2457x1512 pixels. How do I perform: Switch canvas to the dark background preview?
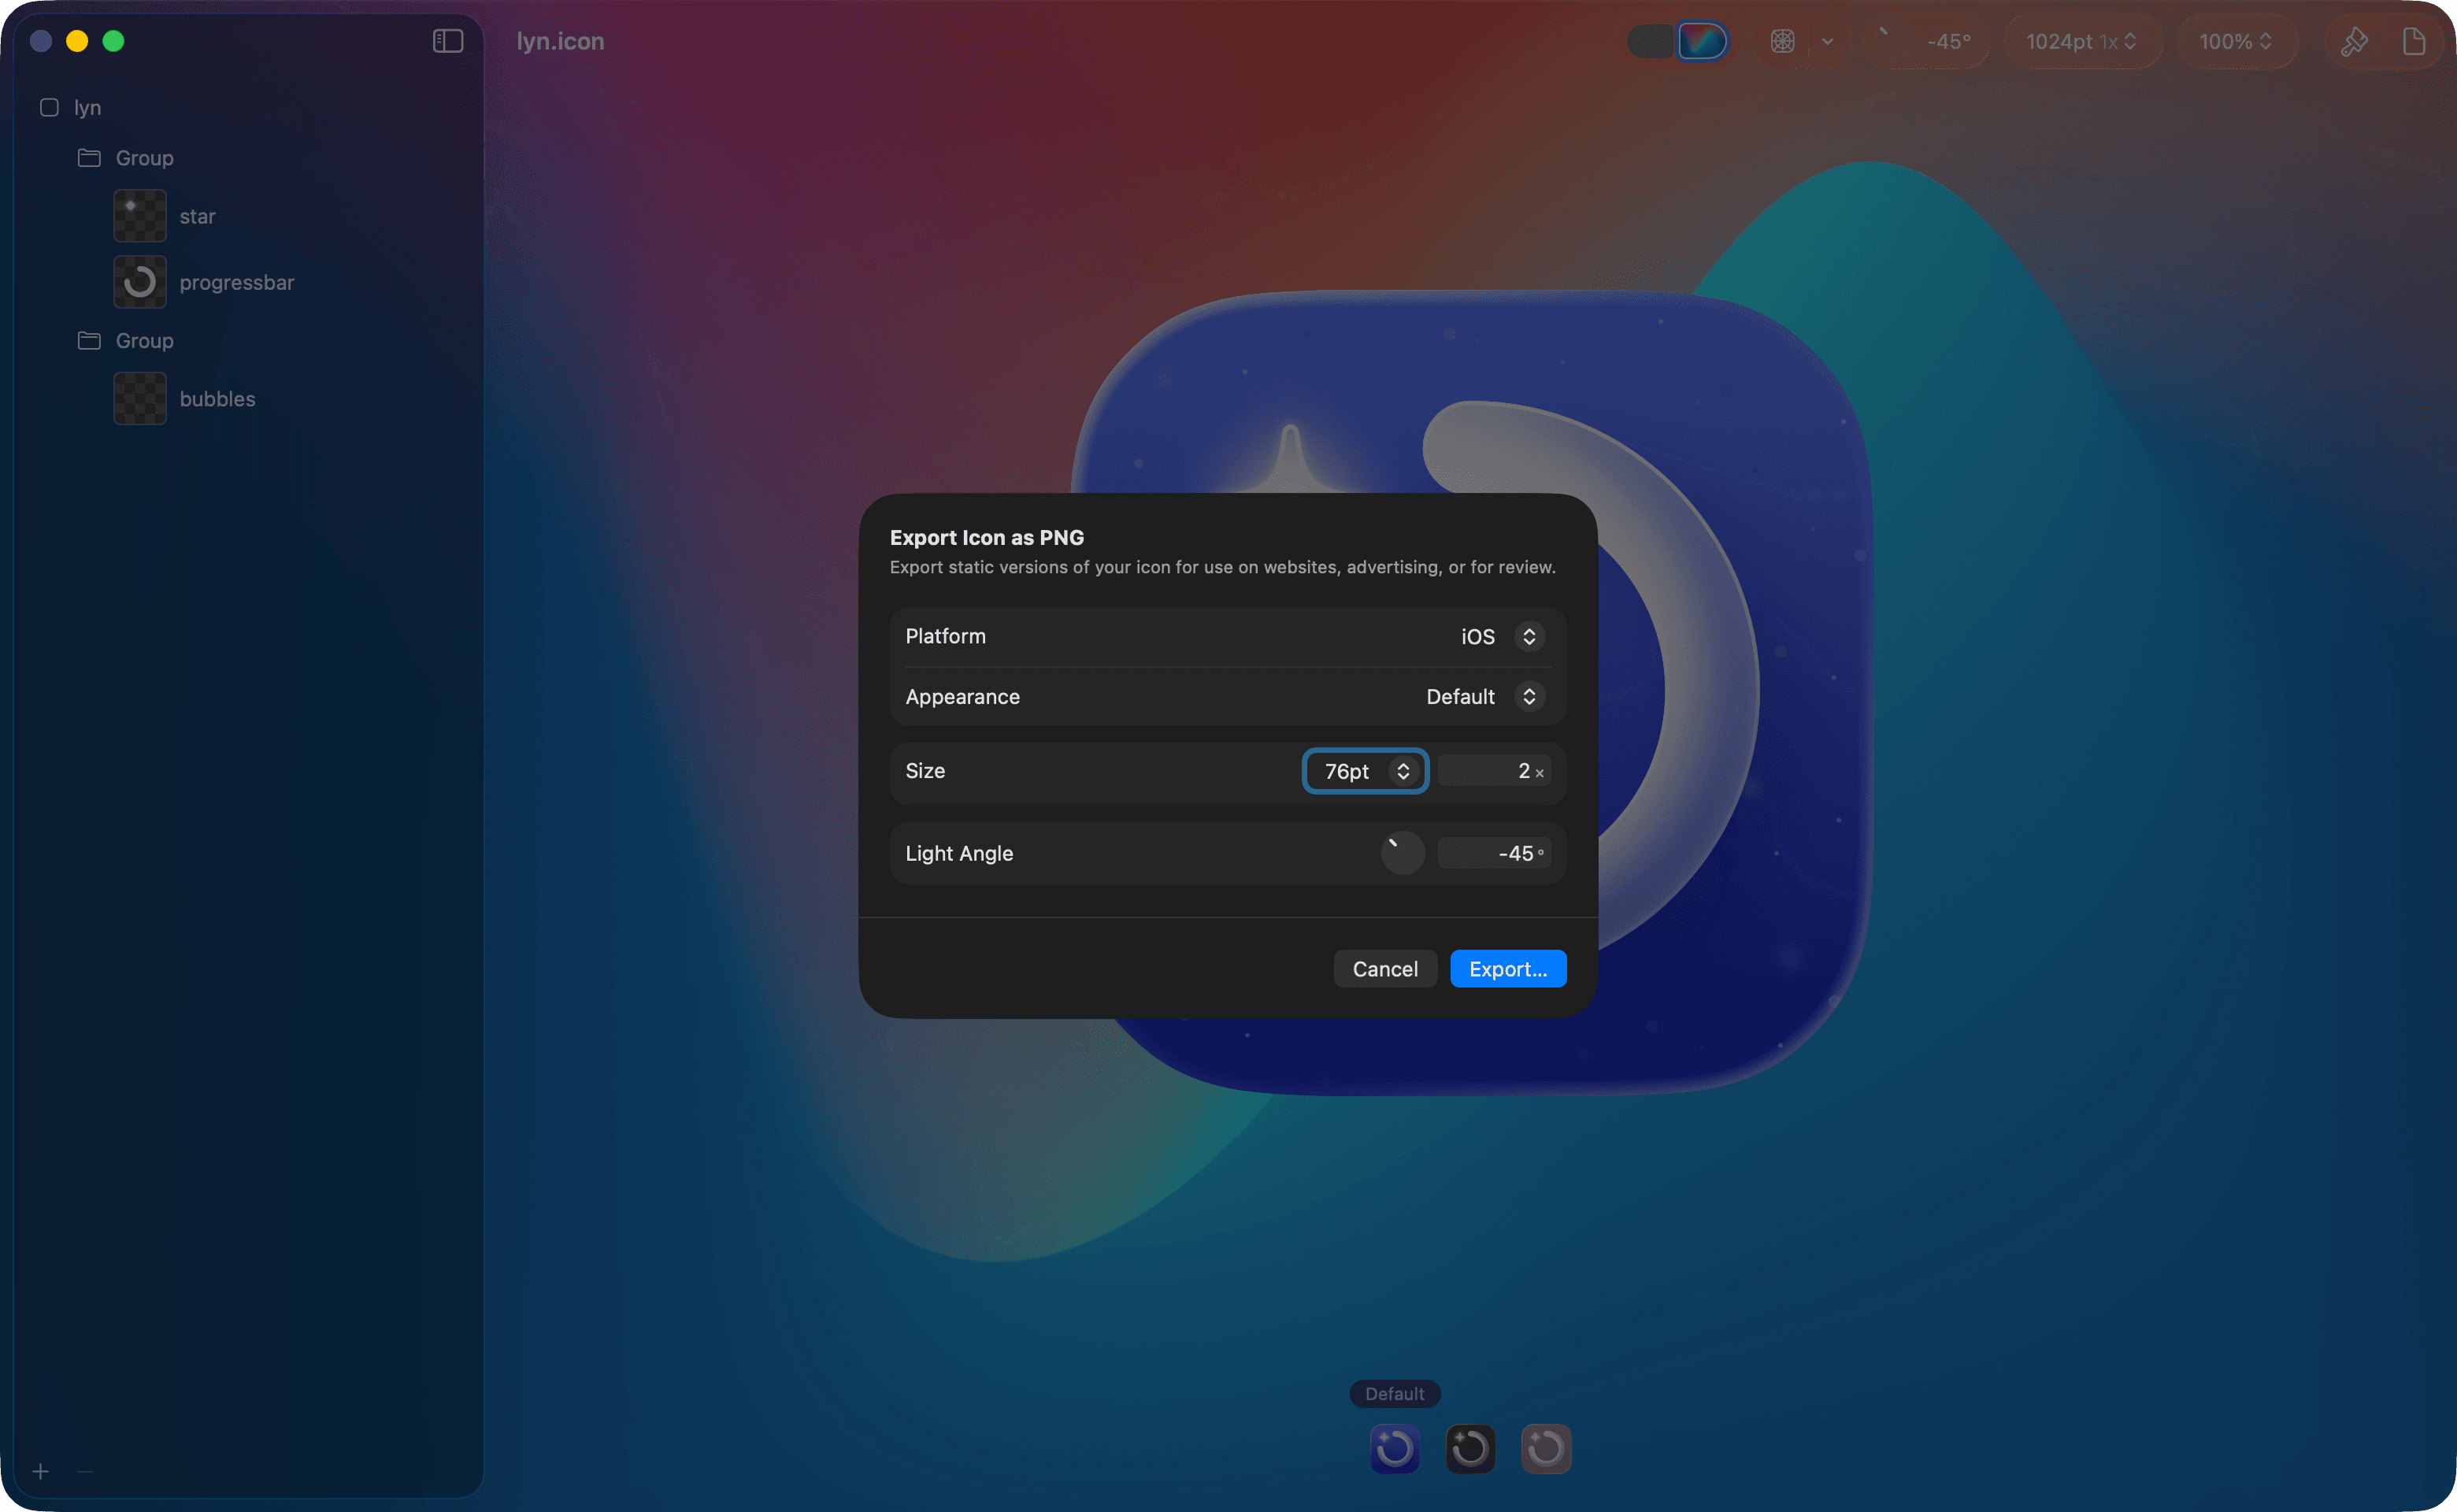(x=1650, y=41)
